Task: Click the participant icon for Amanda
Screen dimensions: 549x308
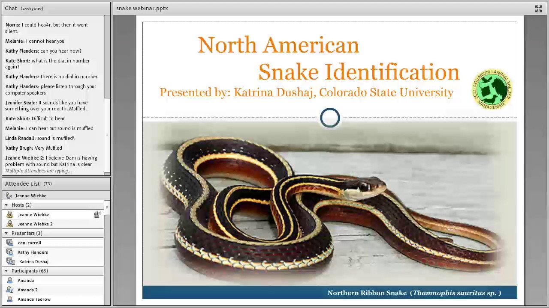Action: click(x=10, y=280)
